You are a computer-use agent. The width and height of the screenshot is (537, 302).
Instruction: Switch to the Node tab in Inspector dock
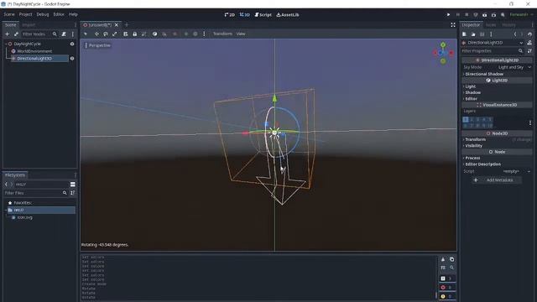[491, 25]
